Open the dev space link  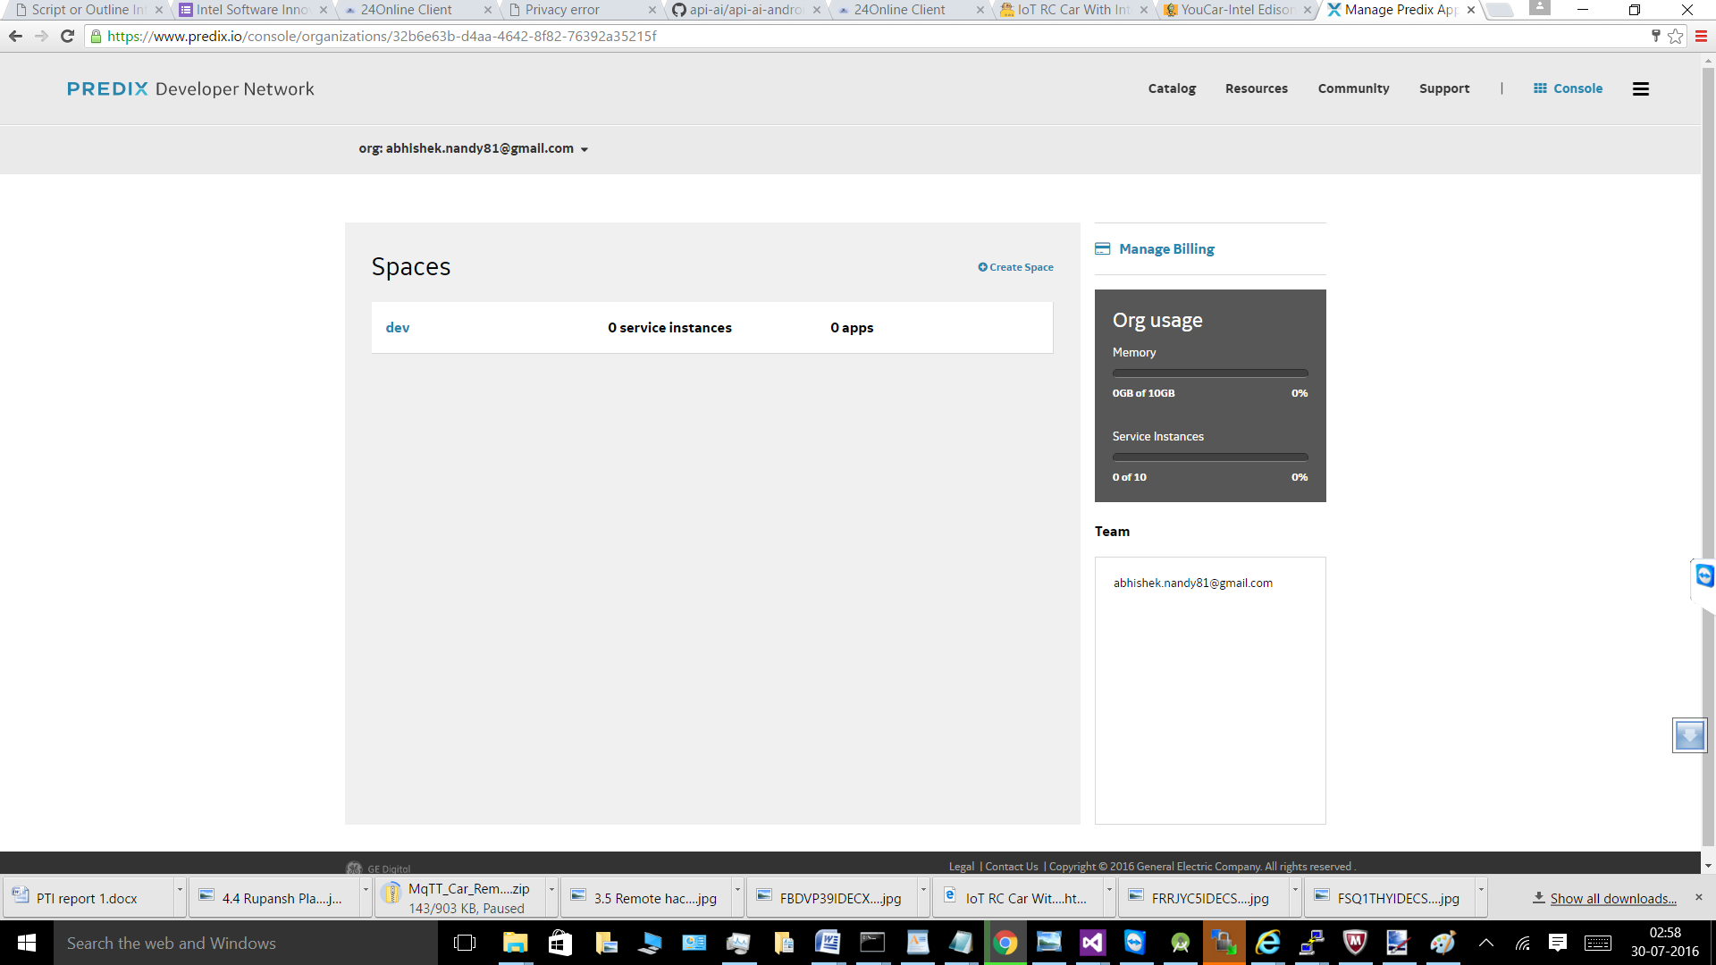[x=398, y=328]
